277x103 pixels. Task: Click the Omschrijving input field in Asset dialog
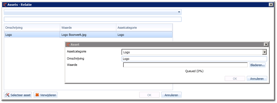click(194, 59)
